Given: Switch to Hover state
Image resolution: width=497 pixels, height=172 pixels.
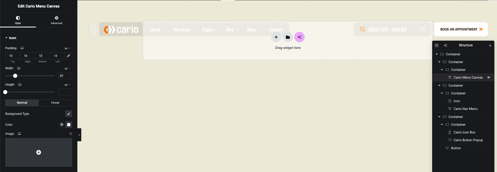Looking at the screenshot, I should point(55,103).
